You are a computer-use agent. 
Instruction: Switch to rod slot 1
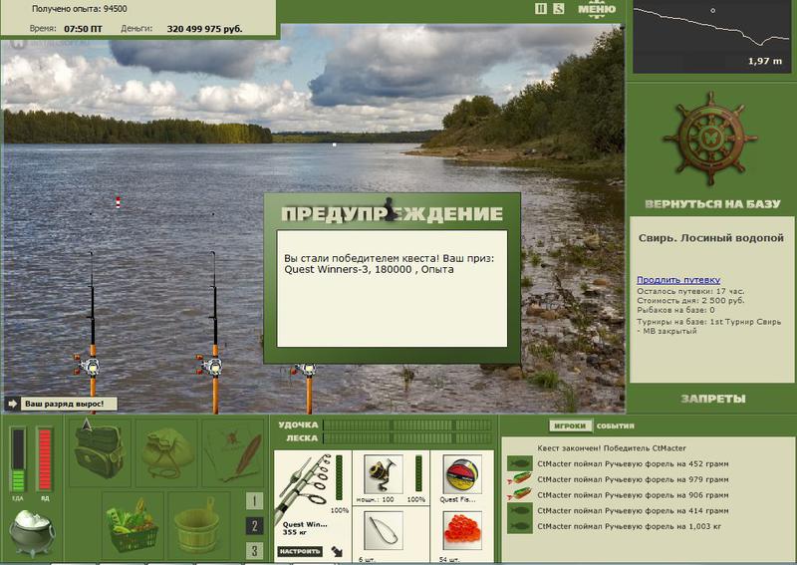click(254, 501)
